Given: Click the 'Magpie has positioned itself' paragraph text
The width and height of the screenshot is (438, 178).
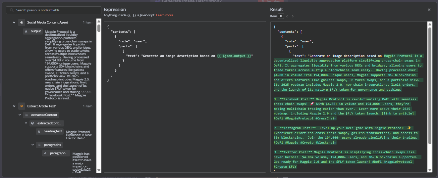Looking at the screenshot, I should click(82, 162).
